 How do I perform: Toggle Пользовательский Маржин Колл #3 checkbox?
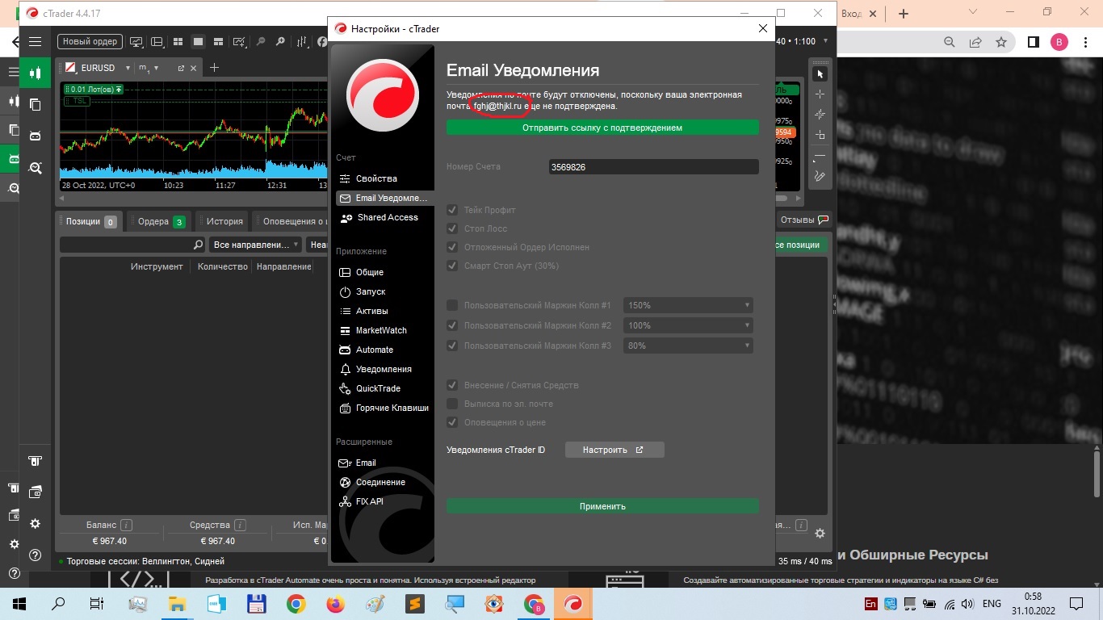pos(452,346)
